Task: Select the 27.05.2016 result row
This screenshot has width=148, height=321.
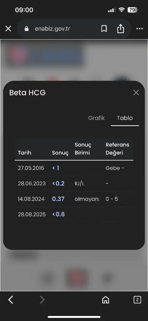Action: (74, 168)
